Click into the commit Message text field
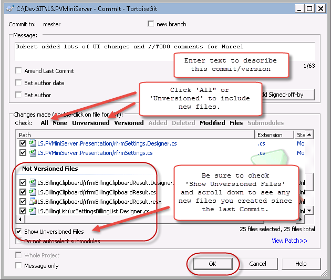The image size is (331, 280). point(164,51)
